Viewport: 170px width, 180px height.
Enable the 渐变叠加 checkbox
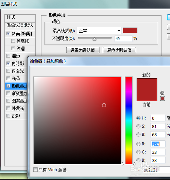click(x=8, y=93)
